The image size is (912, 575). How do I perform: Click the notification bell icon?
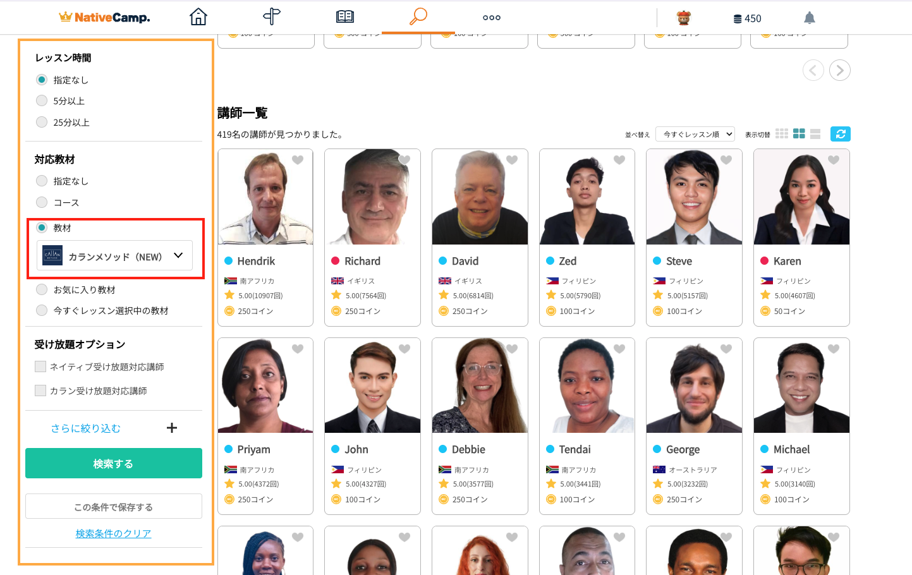[x=809, y=18]
